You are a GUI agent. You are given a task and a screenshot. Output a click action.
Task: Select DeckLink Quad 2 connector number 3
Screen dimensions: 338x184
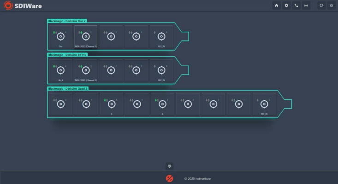pyautogui.click(x=188, y=104)
